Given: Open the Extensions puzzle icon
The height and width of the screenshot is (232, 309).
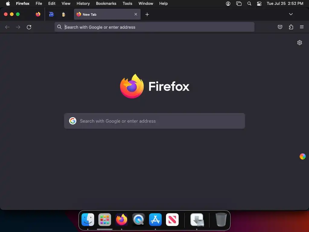Looking at the screenshot, I should coord(291,27).
